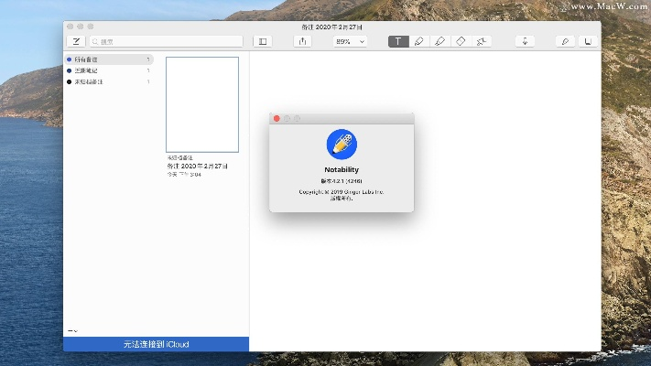Expand the add menu at sidebar bottom
The height and width of the screenshot is (366, 651).
pyautogui.click(x=72, y=330)
